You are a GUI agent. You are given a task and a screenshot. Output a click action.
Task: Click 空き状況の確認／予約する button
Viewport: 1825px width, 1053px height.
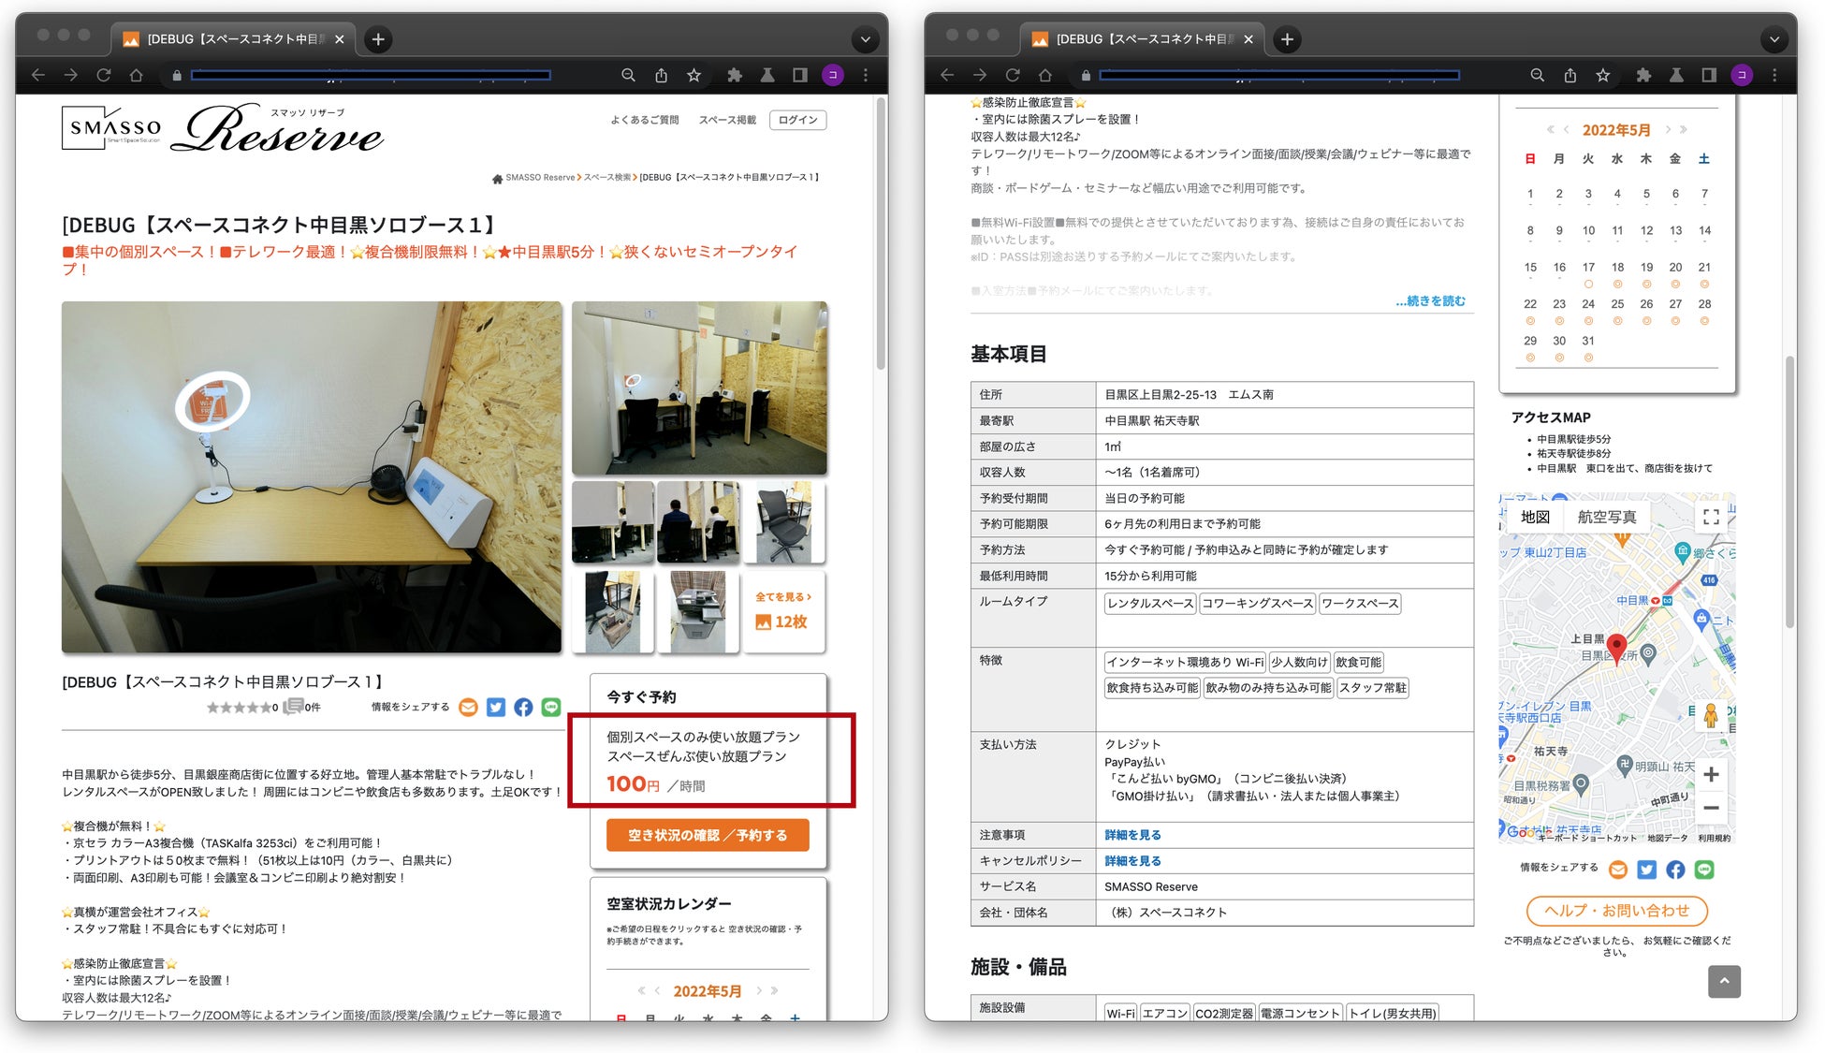(708, 835)
